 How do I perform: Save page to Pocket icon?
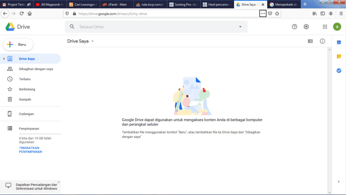270,13
